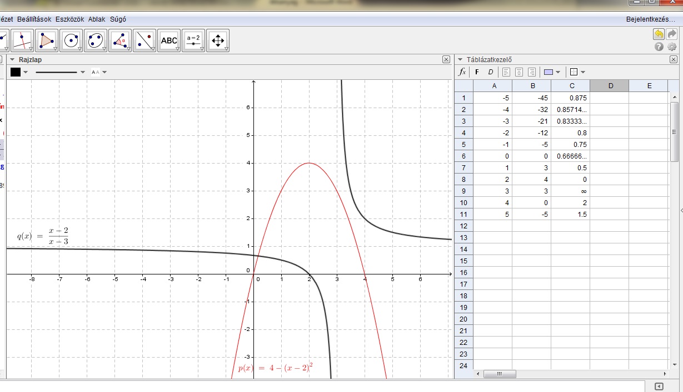Select cell containing 0.875

pos(571,98)
